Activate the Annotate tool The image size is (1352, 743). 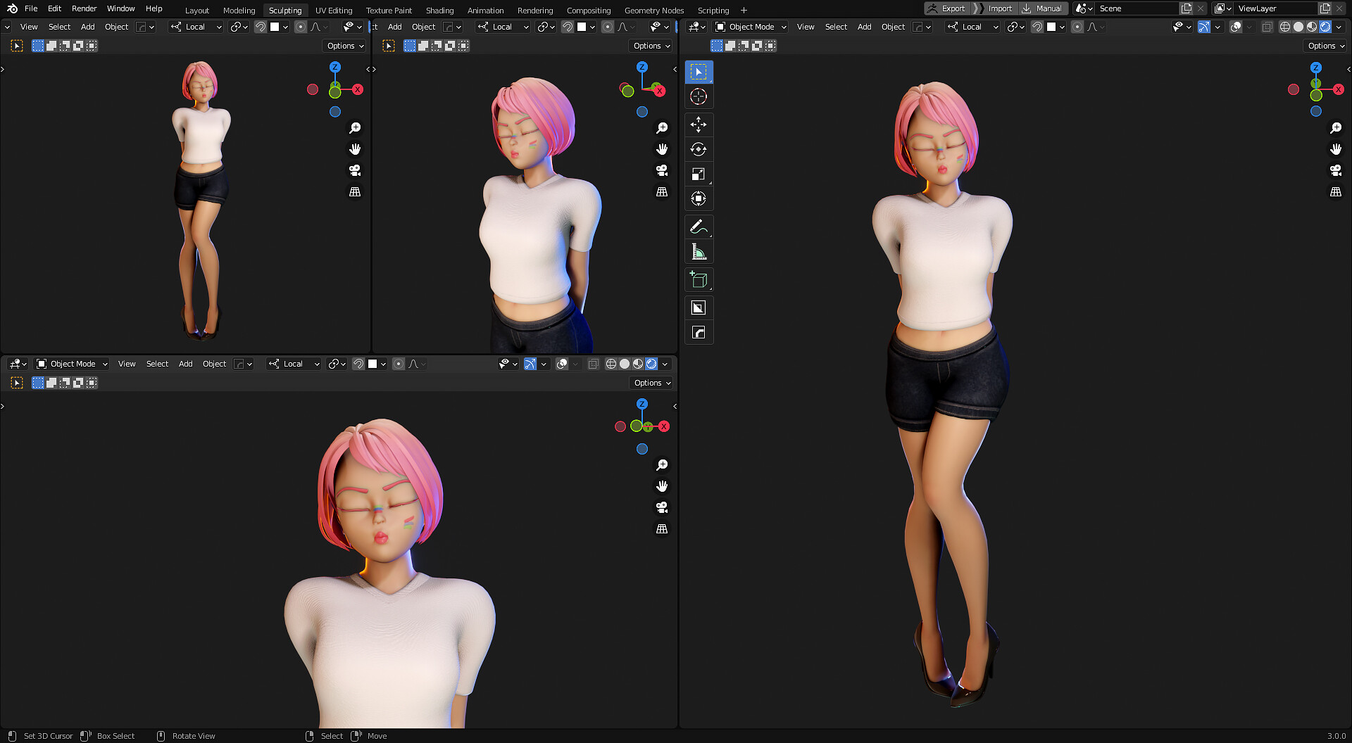pos(699,226)
